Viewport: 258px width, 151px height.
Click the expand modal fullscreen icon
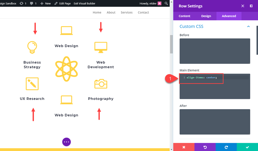coord(243,6)
